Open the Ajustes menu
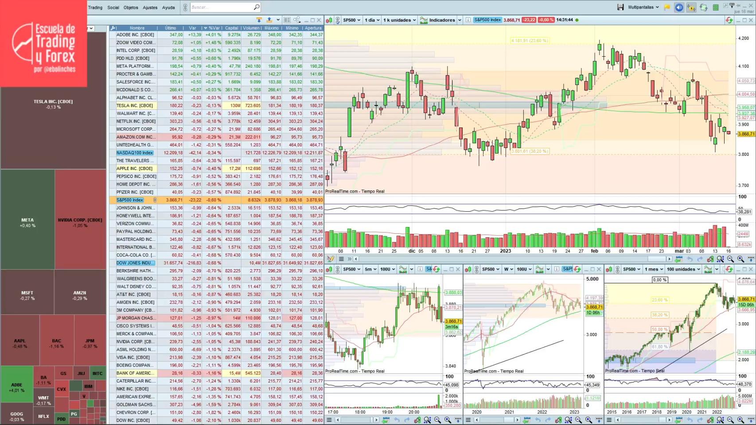 click(150, 8)
